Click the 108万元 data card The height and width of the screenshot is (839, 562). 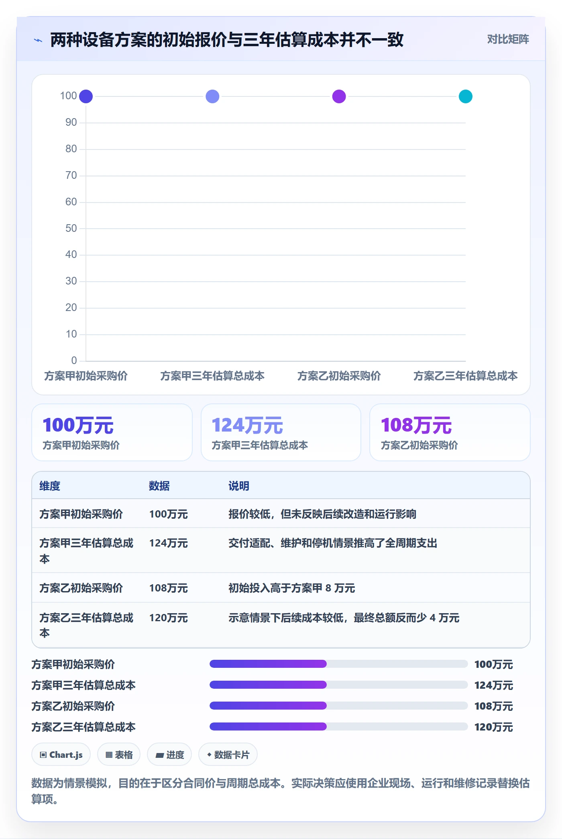coord(450,432)
